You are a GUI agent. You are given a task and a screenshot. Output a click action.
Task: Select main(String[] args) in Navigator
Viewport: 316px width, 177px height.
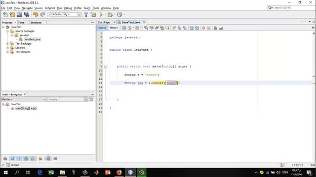click(26, 108)
